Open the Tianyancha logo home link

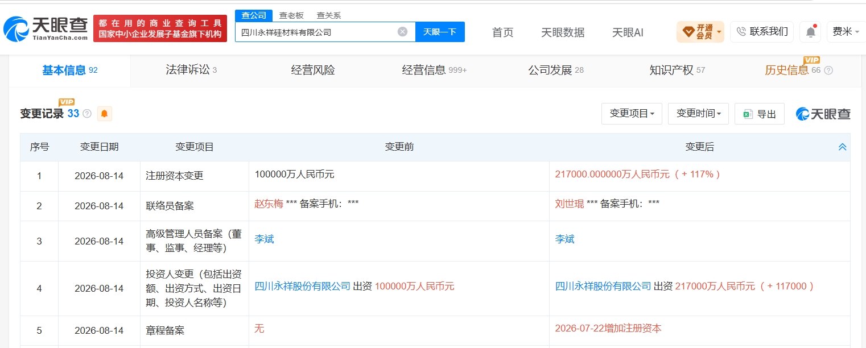pos(46,28)
